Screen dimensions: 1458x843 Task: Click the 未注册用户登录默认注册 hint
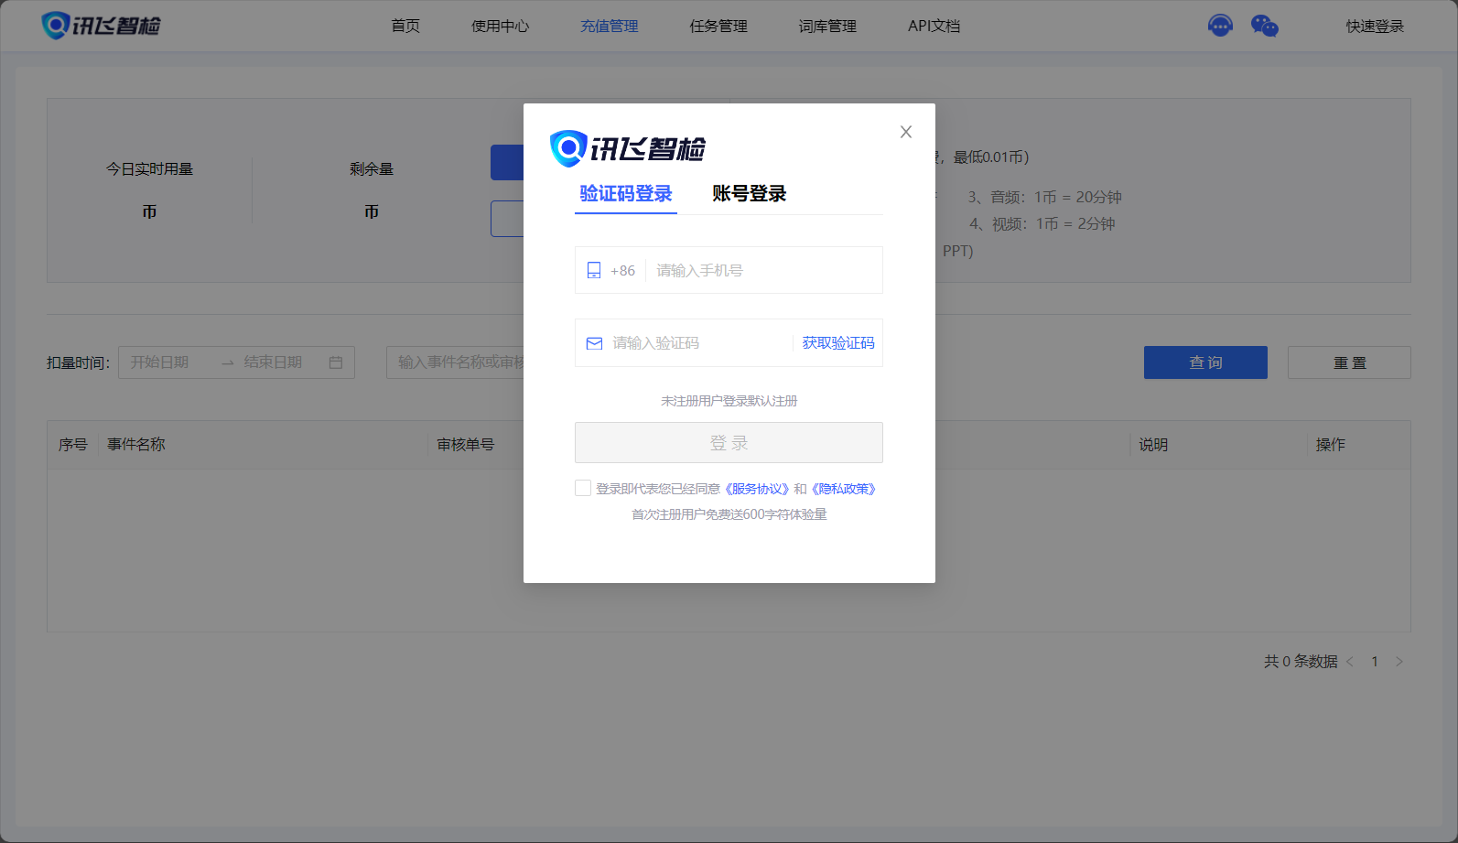tap(729, 401)
